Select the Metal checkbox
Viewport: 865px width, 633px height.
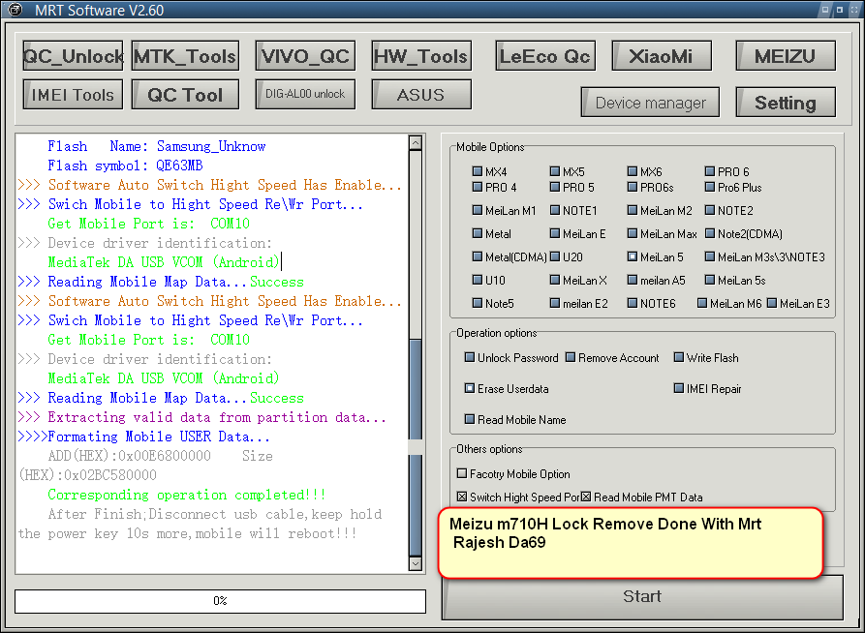[x=478, y=233]
